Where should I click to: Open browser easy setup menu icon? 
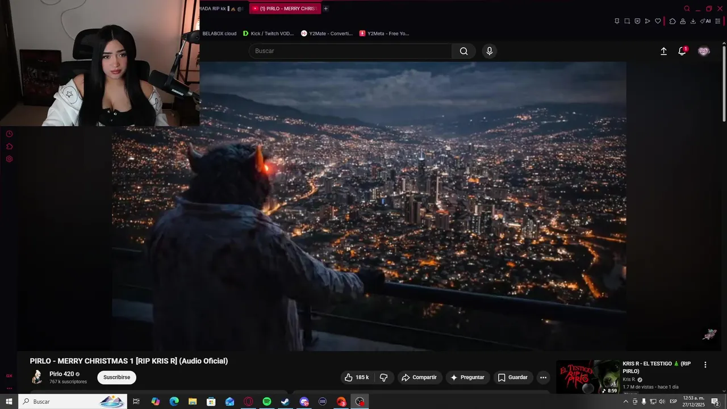point(718,21)
